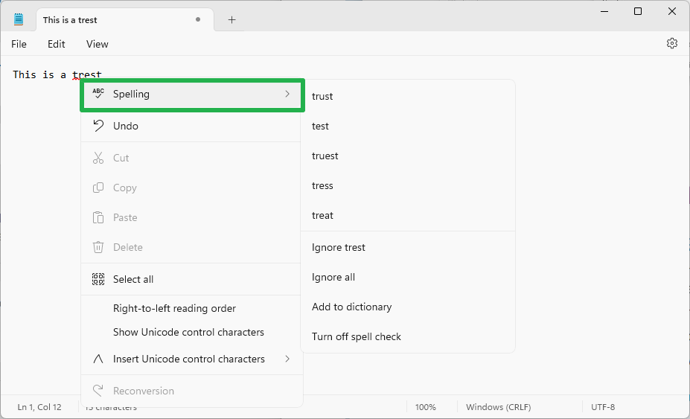Image resolution: width=690 pixels, height=419 pixels.
Task: Select 'Add to dictionary' option
Action: click(407, 307)
